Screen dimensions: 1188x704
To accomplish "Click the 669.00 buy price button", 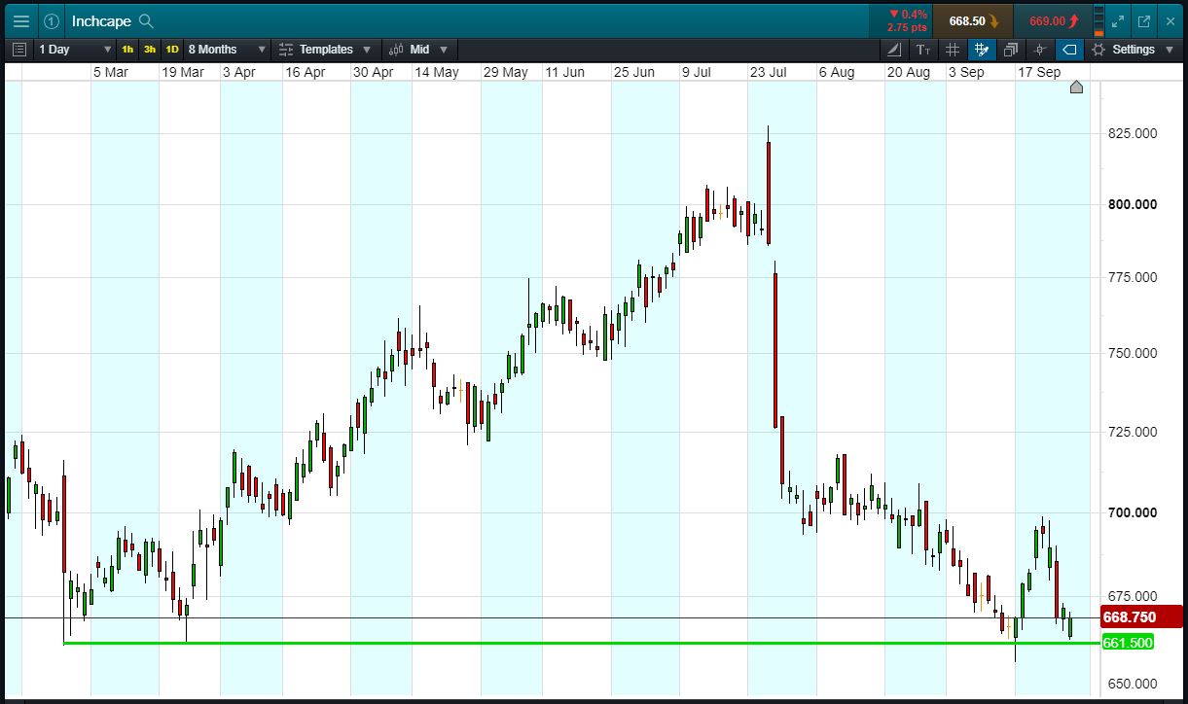I will pos(1052,21).
